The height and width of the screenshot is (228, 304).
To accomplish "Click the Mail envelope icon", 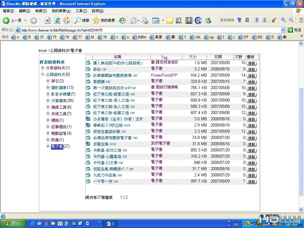I will pyautogui.click(x=134, y=20).
